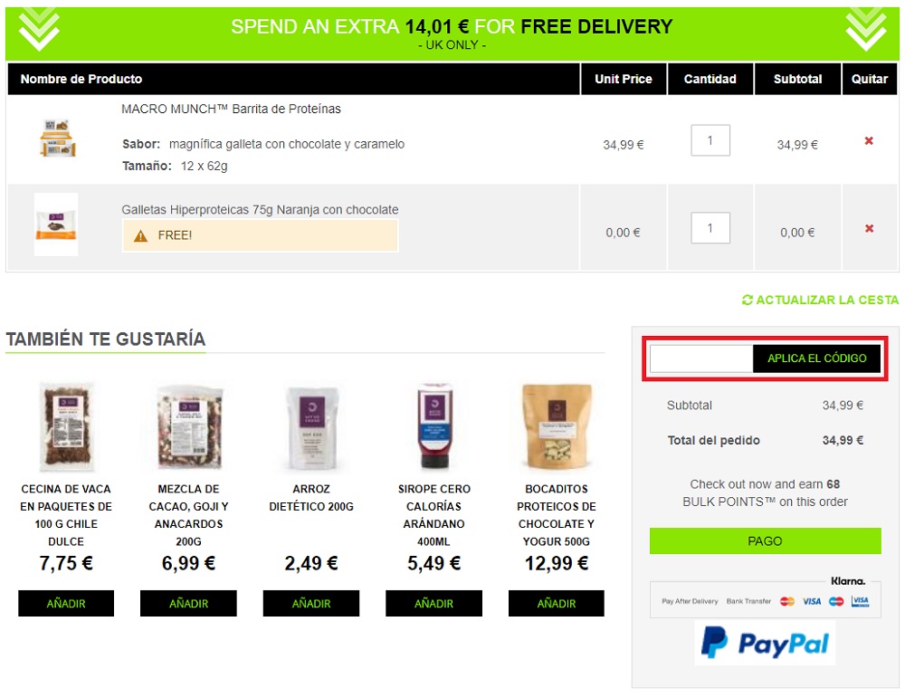Click the left double-chevron on green banner
Screen dimensions: 905x698
[39, 29]
